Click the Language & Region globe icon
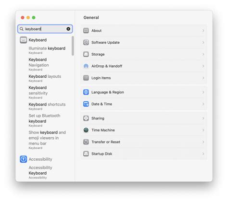 pos(86,92)
